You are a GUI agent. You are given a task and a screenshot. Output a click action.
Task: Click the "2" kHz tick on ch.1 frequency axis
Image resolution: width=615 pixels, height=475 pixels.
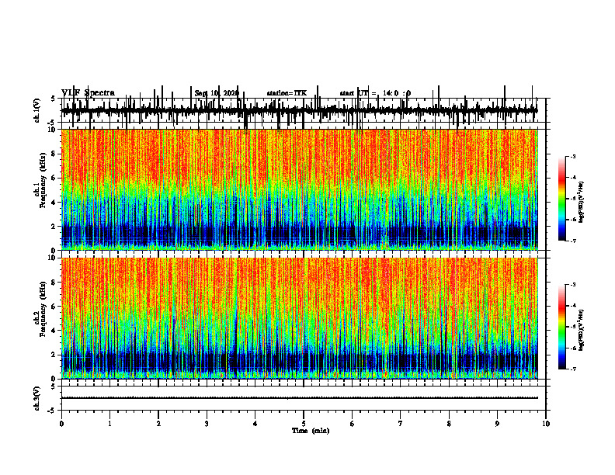click(x=54, y=226)
